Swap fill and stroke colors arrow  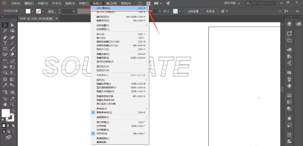point(13,111)
